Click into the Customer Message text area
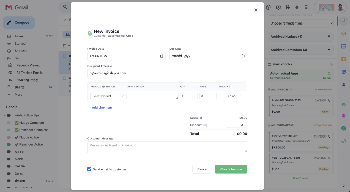 [167, 147]
